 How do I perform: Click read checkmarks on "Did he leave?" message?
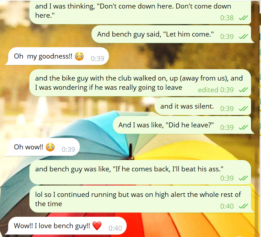click(243, 127)
